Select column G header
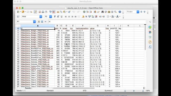 [x=98, y=26]
